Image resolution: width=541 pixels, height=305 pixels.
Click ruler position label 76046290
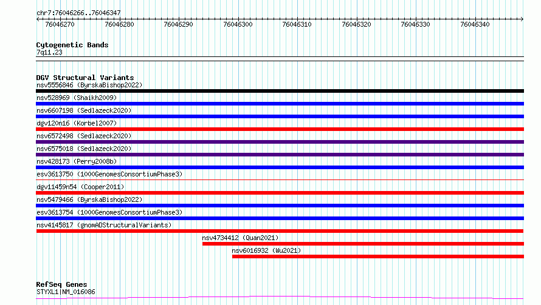[x=178, y=24]
